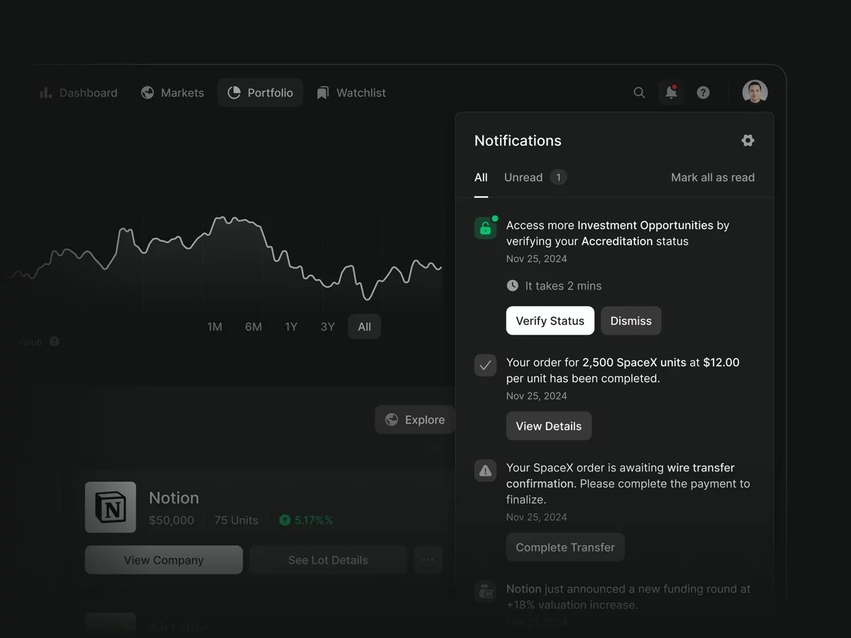The height and width of the screenshot is (638, 851).
Task: Switch to the Markets tab
Action: point(172,93)
